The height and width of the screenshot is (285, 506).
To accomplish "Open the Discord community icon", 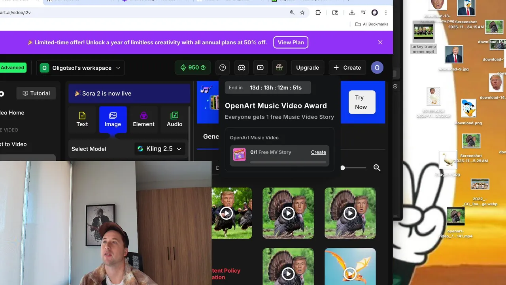I will click(x=242, y=68).
